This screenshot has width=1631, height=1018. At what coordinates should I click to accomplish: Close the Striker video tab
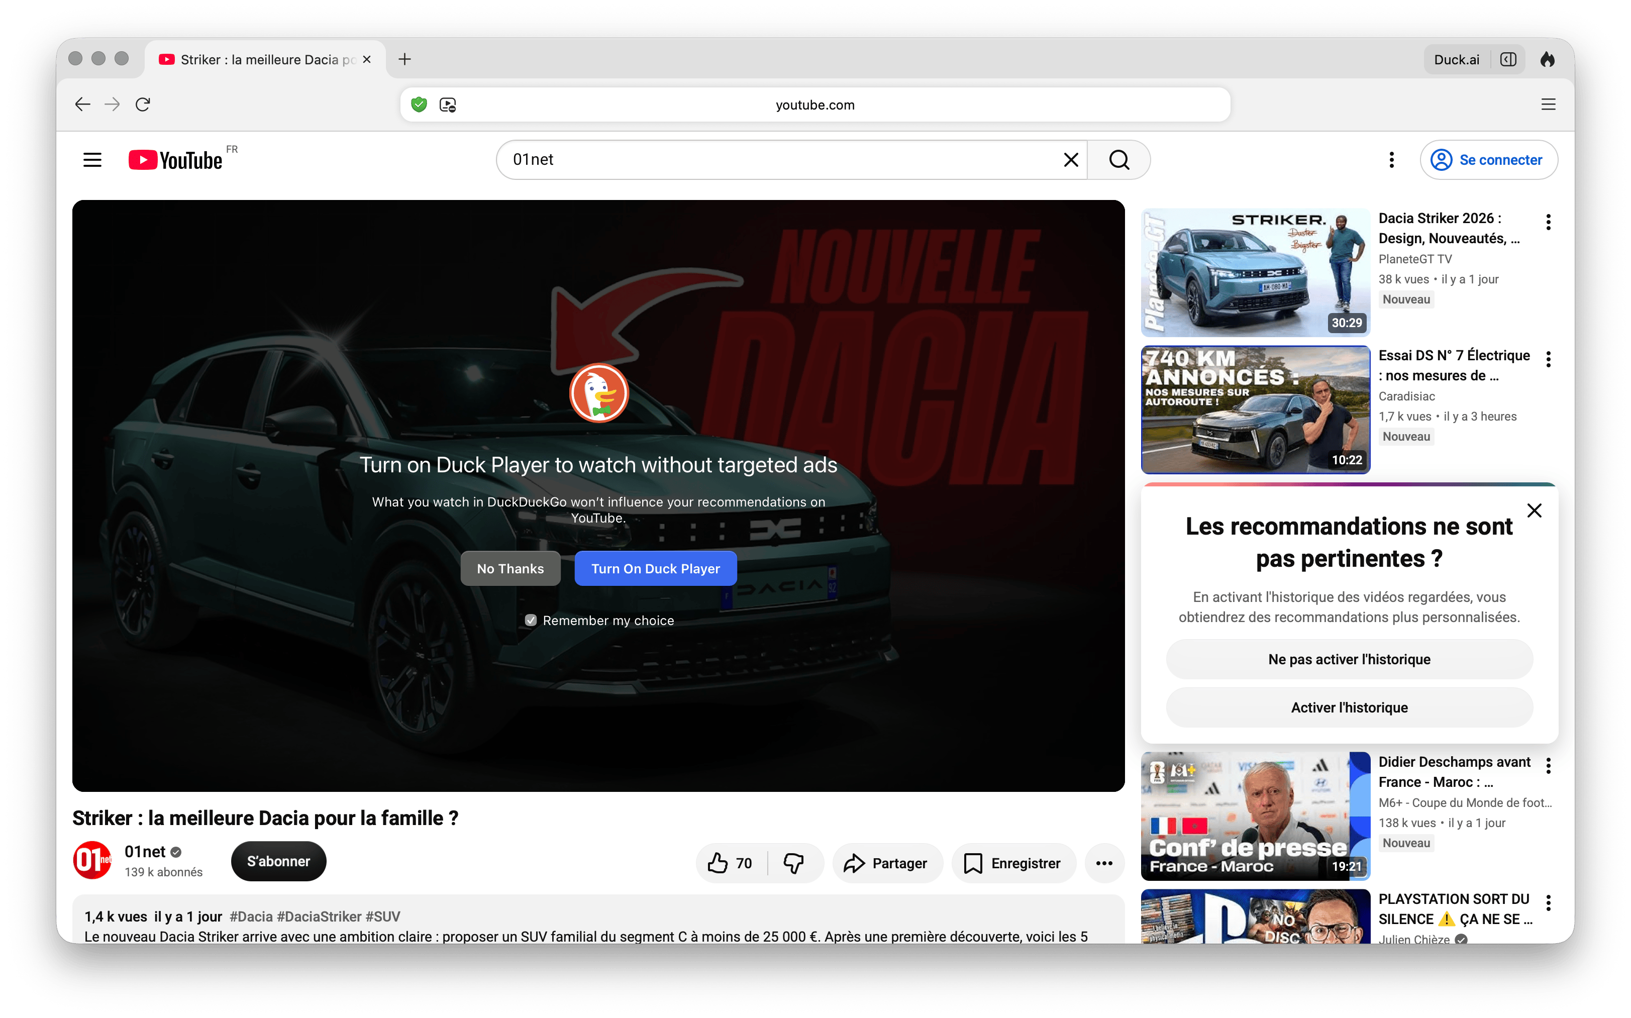pos(367,59)
